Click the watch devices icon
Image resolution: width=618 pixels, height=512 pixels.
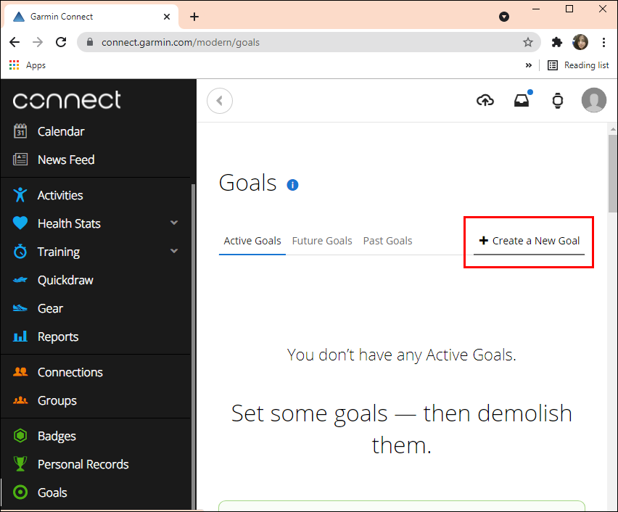(x=557, y=101)
